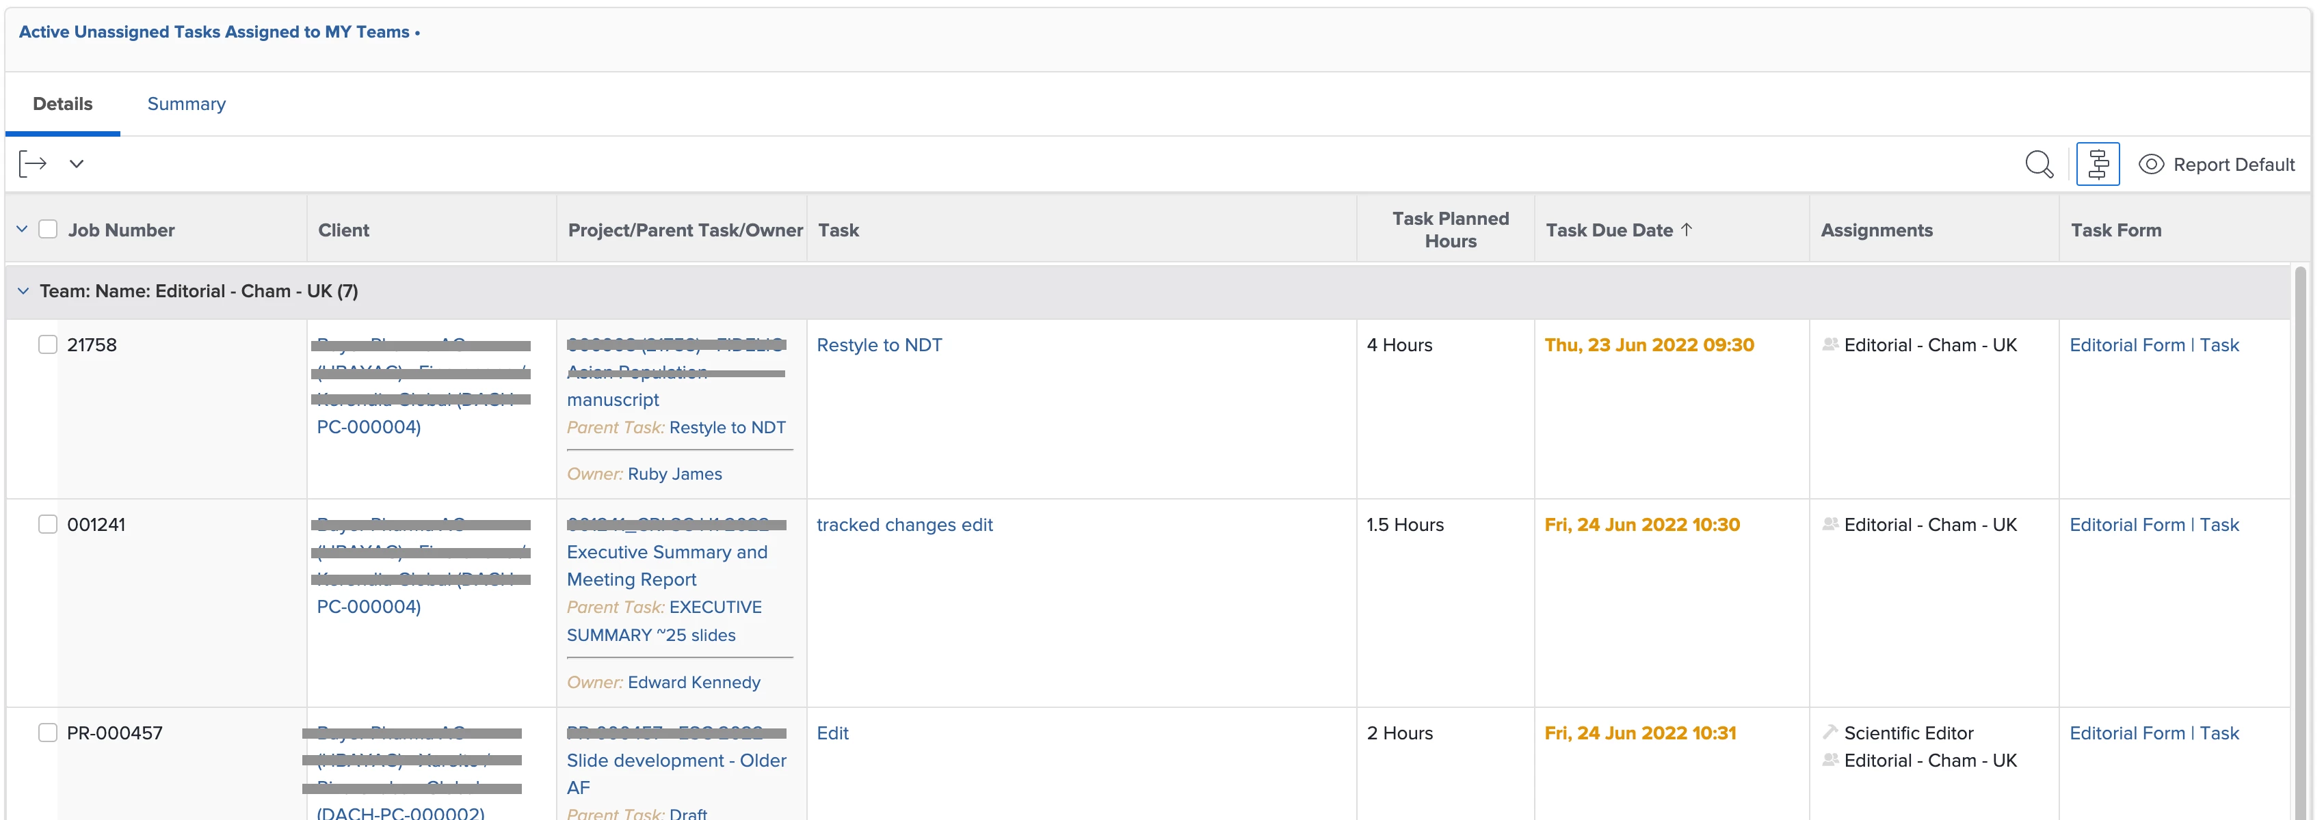Switch to the Summary tab
2324x820 pixels.
point(186,104)
